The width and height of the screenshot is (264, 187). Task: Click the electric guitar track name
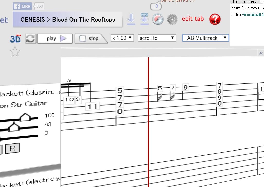[30, 182]
